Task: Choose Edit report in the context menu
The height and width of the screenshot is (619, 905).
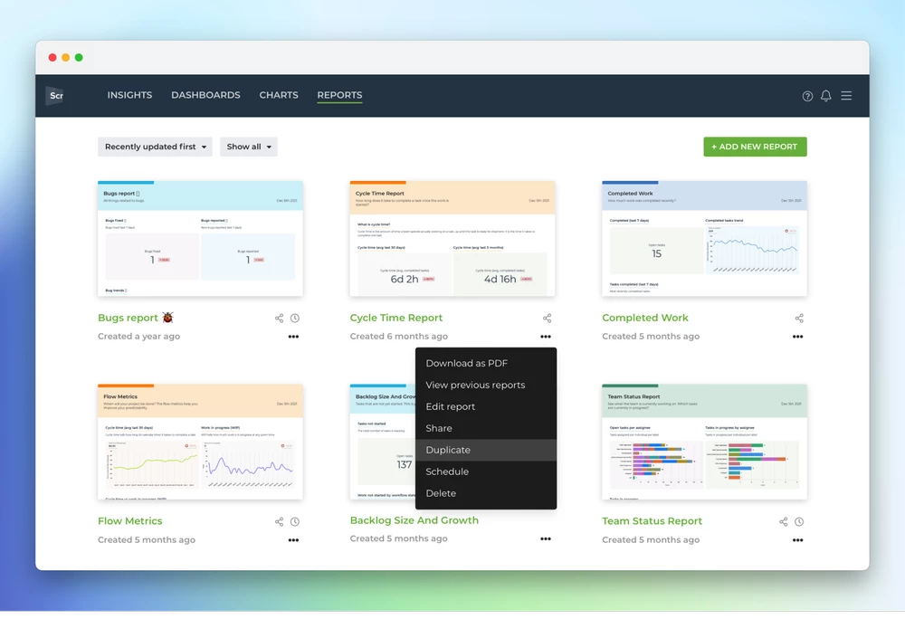Action: pyautogui.click(x=485, y=406)
